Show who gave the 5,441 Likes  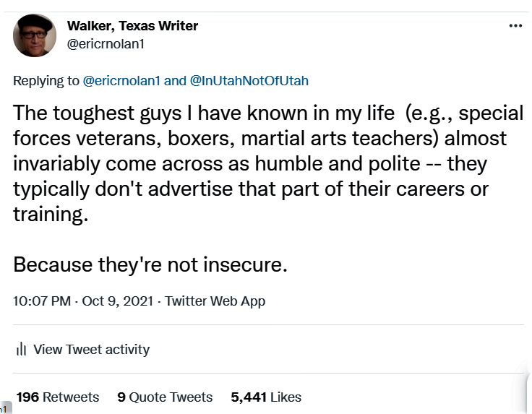[x=266, y=397]
